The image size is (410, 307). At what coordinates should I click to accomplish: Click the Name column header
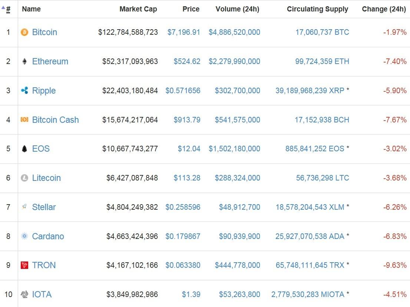[32, 9]
